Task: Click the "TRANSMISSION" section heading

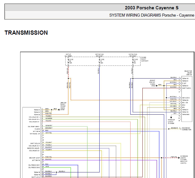Action: pos(26,33)
